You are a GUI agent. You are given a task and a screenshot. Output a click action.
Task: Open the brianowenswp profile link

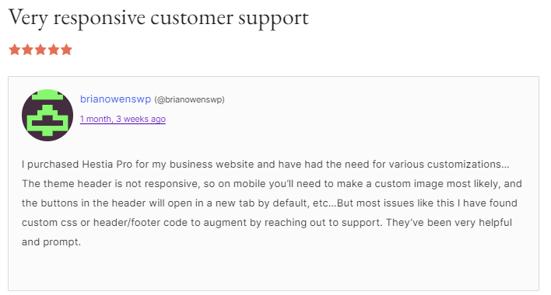(x=115, y=99)
